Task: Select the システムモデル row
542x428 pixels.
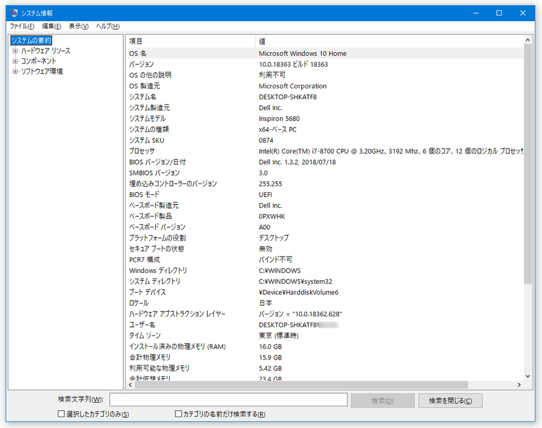Action: pos(325,118)
